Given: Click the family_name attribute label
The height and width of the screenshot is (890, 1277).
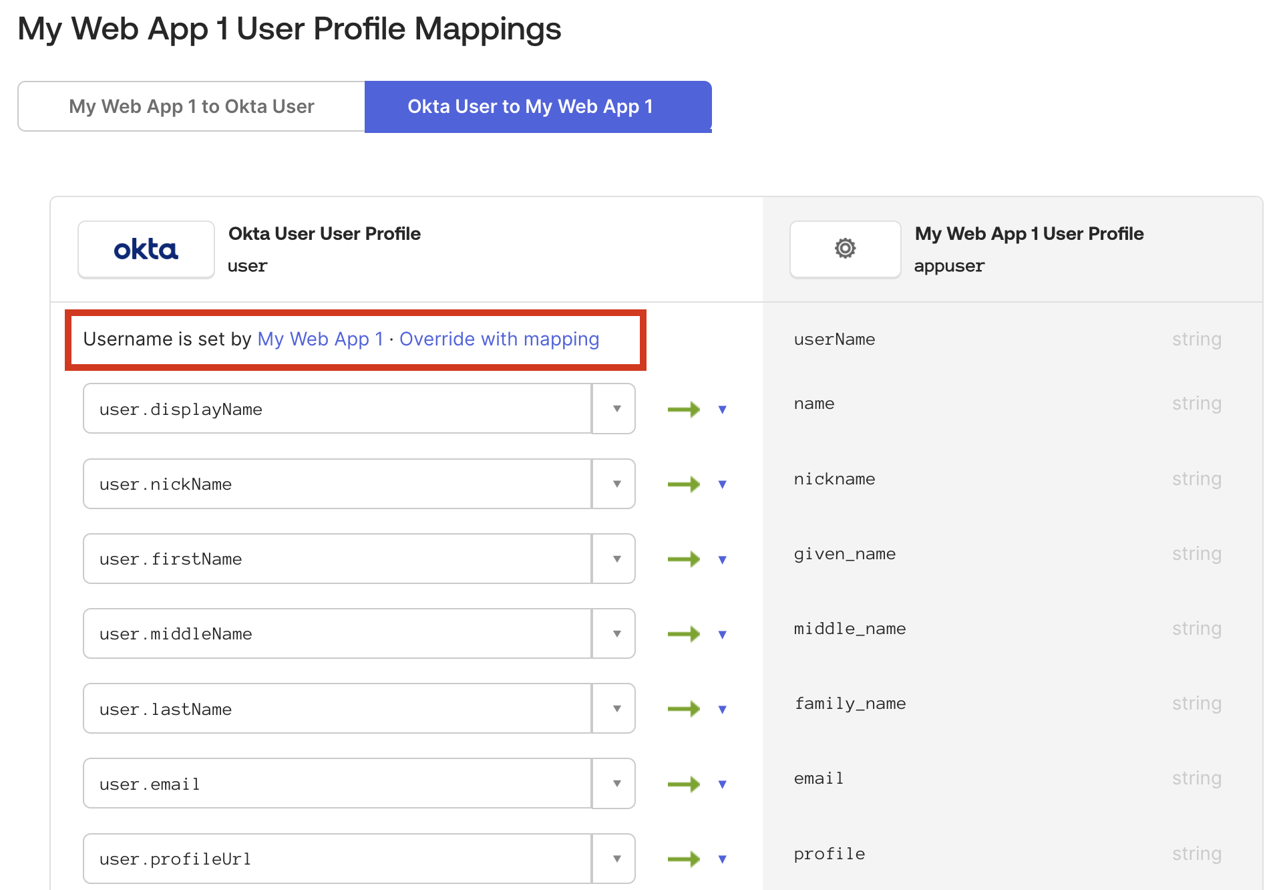Looking at the screenshot, I should (x=850, y=704).
